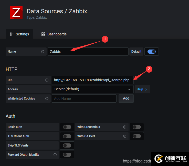Turn off the Default data source toggle

[x=152, y=52]
